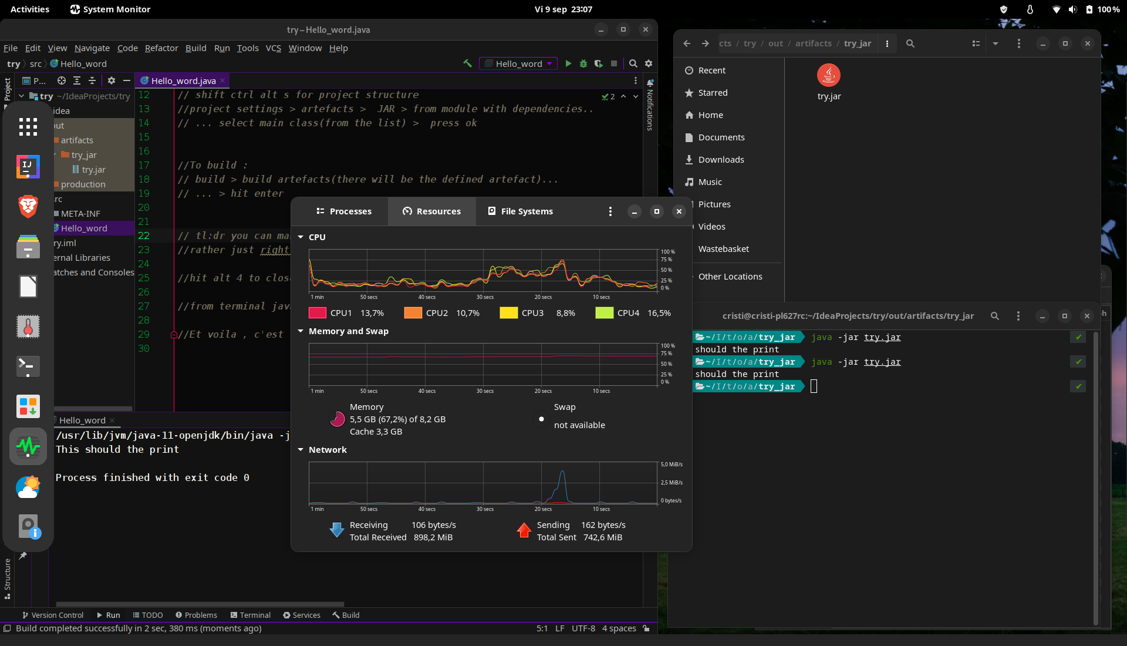Launch IntelliJ IDEA from the dock
1127x646 pixels.
click(x=28, y=167)
